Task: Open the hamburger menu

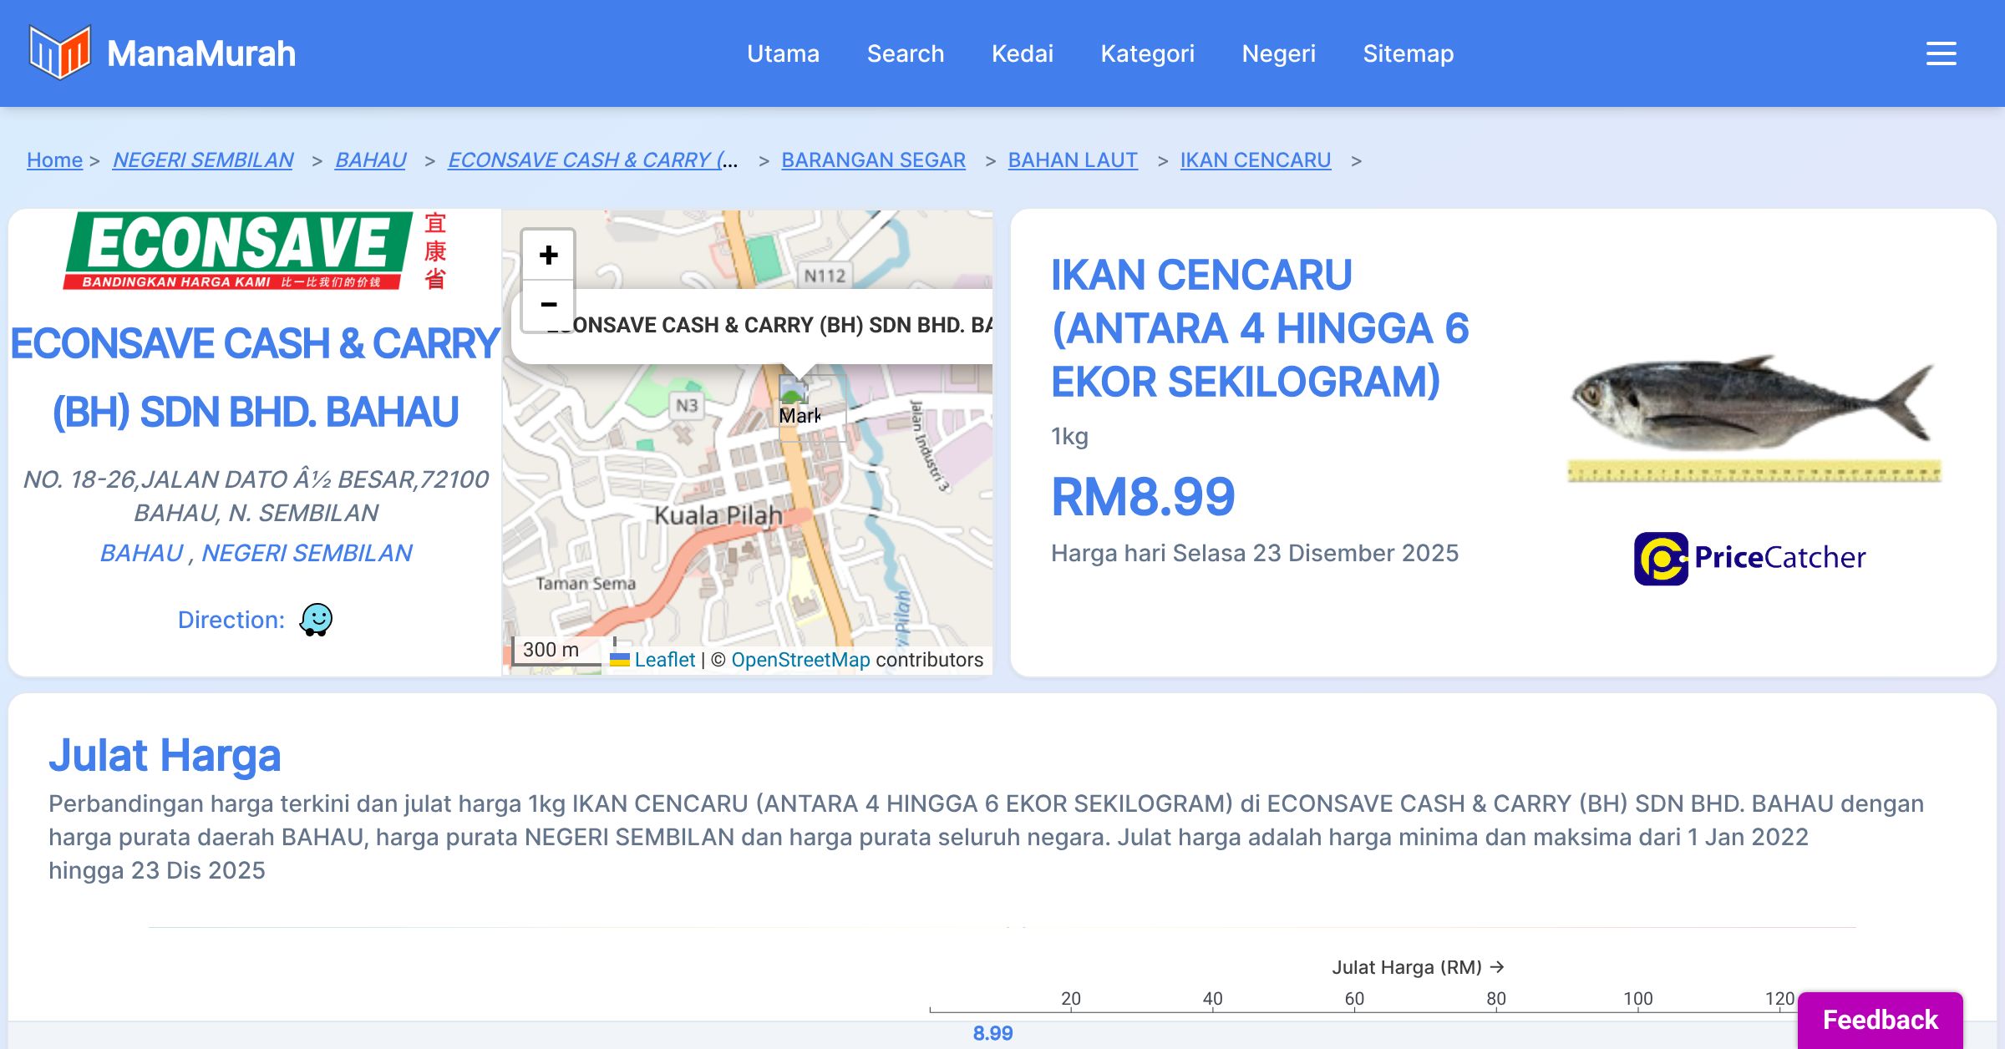Action: click(1941, 53)
